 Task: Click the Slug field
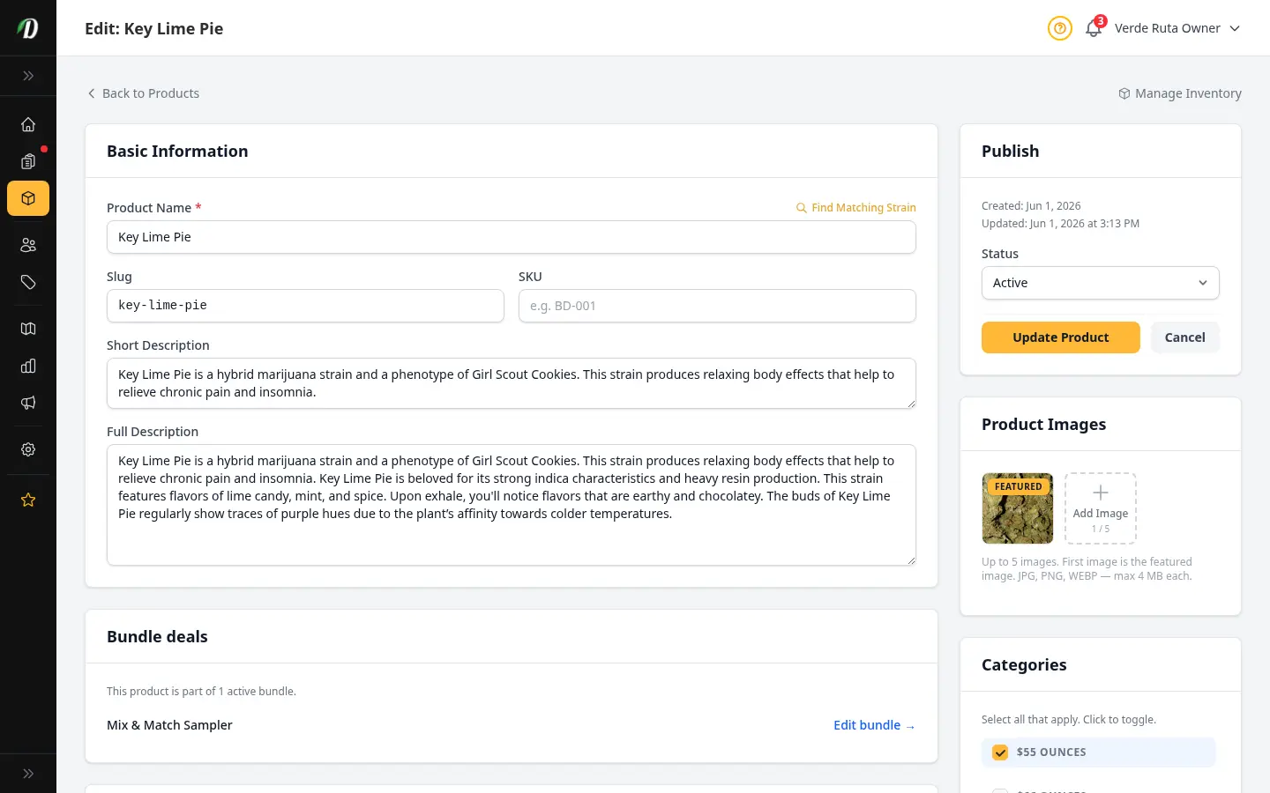click(305, 306)
